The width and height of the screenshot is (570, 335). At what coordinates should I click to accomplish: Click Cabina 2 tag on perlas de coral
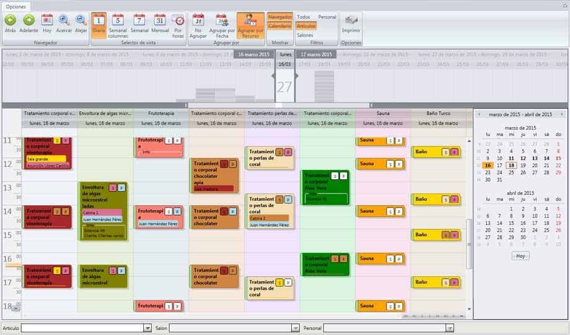coord(269,218)
